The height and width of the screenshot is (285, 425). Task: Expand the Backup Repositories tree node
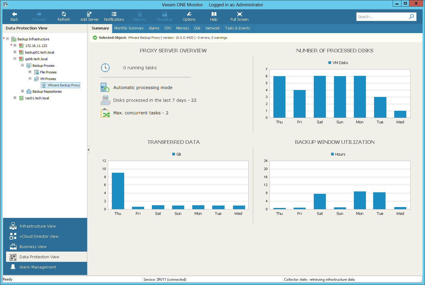click(x=22, y=91)
